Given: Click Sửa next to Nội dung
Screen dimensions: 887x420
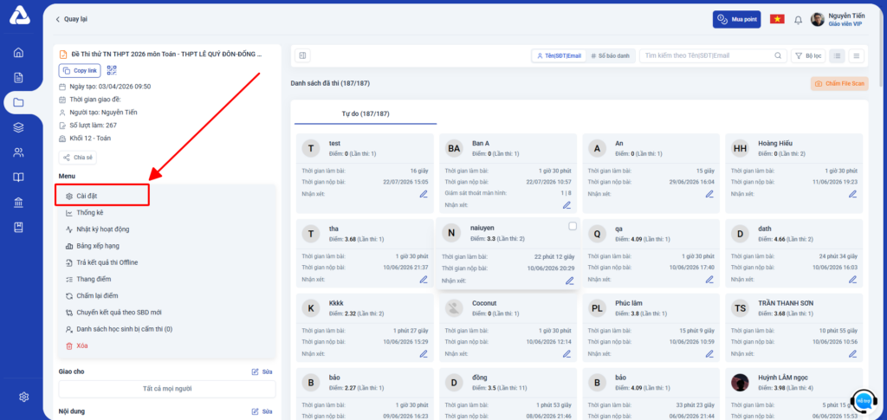Looking at the screenshot, I should 262,411.
